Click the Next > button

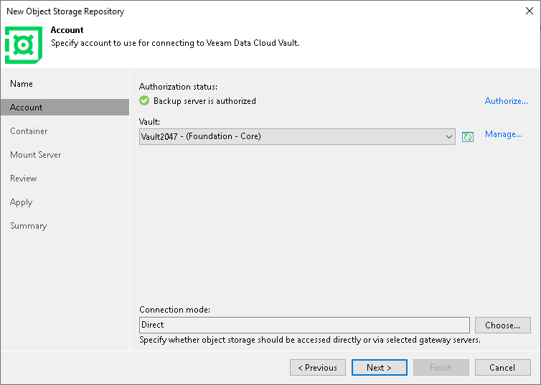pos(379,367)
